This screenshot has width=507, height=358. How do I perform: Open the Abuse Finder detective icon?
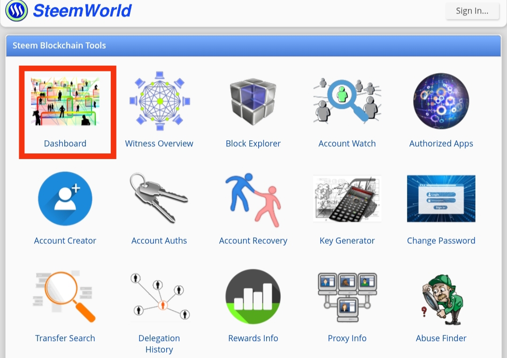(442, 300)
